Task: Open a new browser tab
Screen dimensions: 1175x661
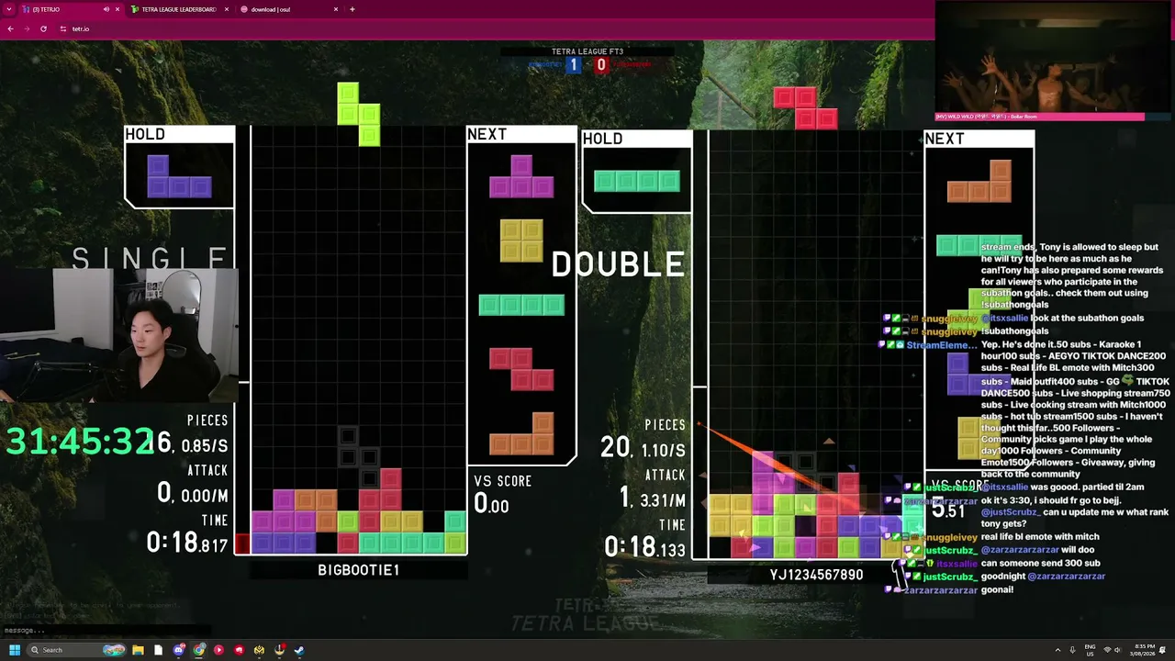Action: pos(352,9)
